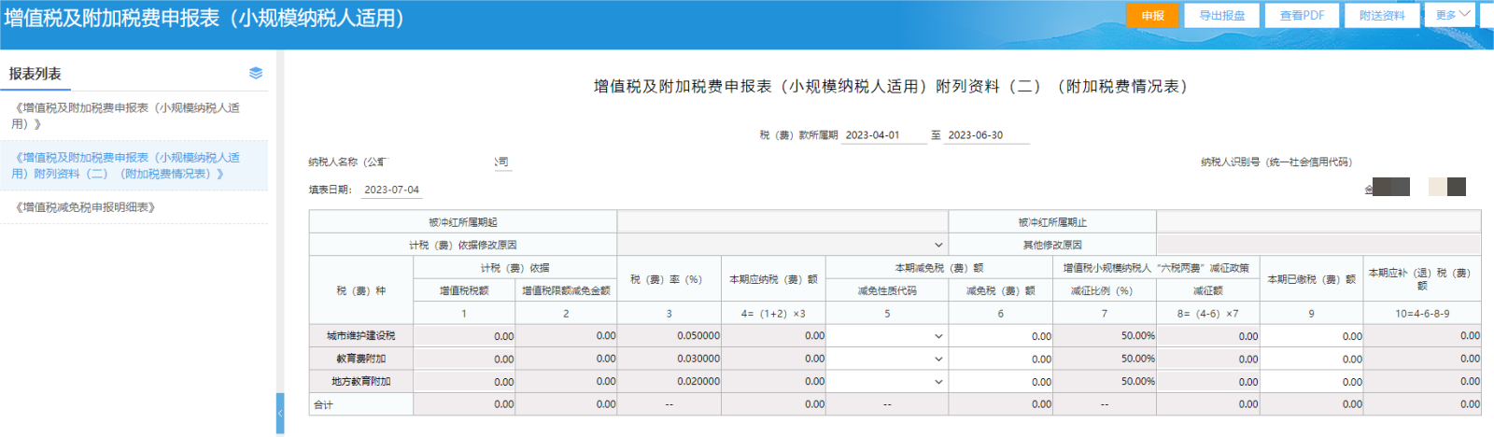This screenshot has height=437, width=1494.
Task: Collapse the sidebar using the blue handle
Action: (280, 413)
